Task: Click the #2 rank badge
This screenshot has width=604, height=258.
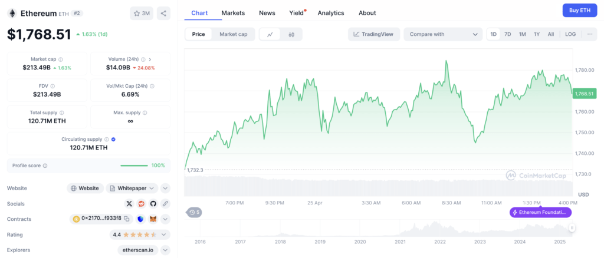Action: coord(77,14)
